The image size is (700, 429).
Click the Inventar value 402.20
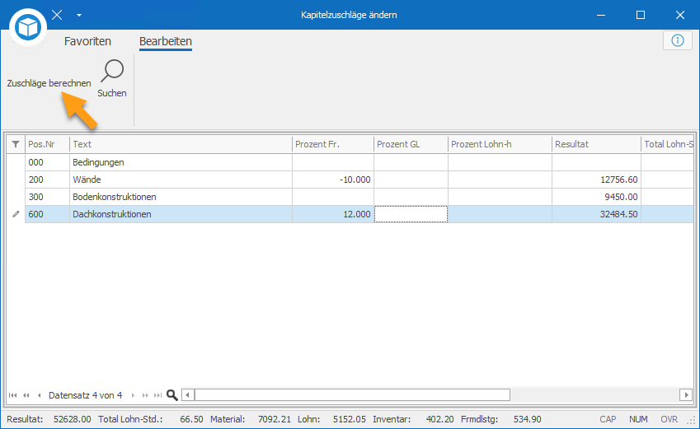439,419
